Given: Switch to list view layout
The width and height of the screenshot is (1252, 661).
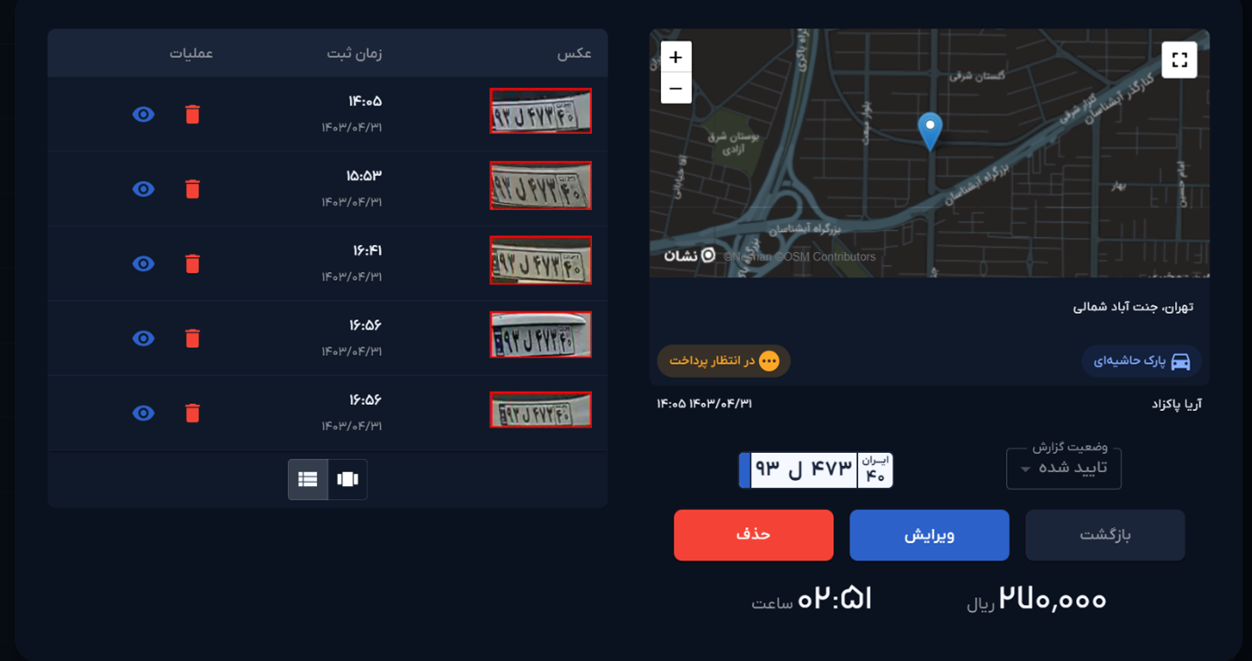Looking at the screenshot, I should 308,479.
